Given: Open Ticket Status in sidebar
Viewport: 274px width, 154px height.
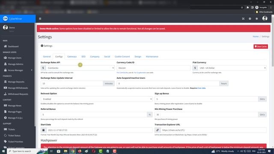Looking at the screenshot, I should 12,136.
